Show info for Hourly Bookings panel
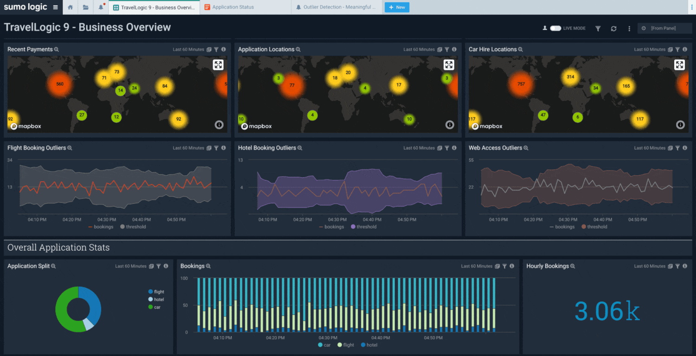Image resolution: width=696 pixels, height=356 pixels. 685,267
